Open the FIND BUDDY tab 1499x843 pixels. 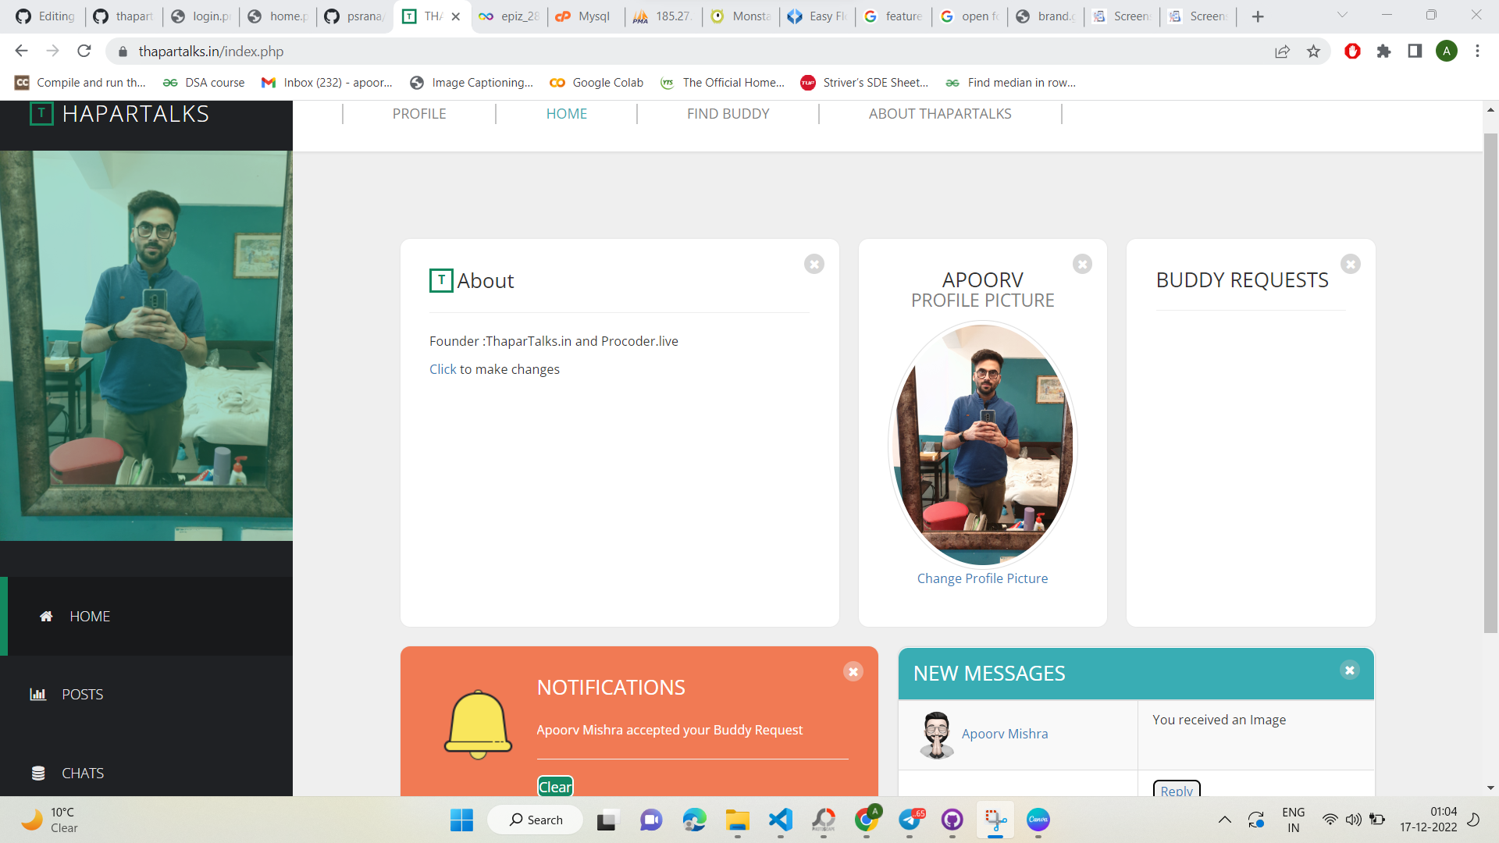[x=728, y=114]
